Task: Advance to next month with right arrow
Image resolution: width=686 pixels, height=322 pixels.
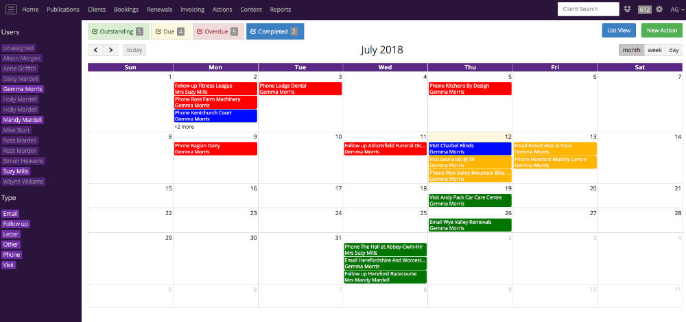Action: pyautogui.click(x=111, y=50)
